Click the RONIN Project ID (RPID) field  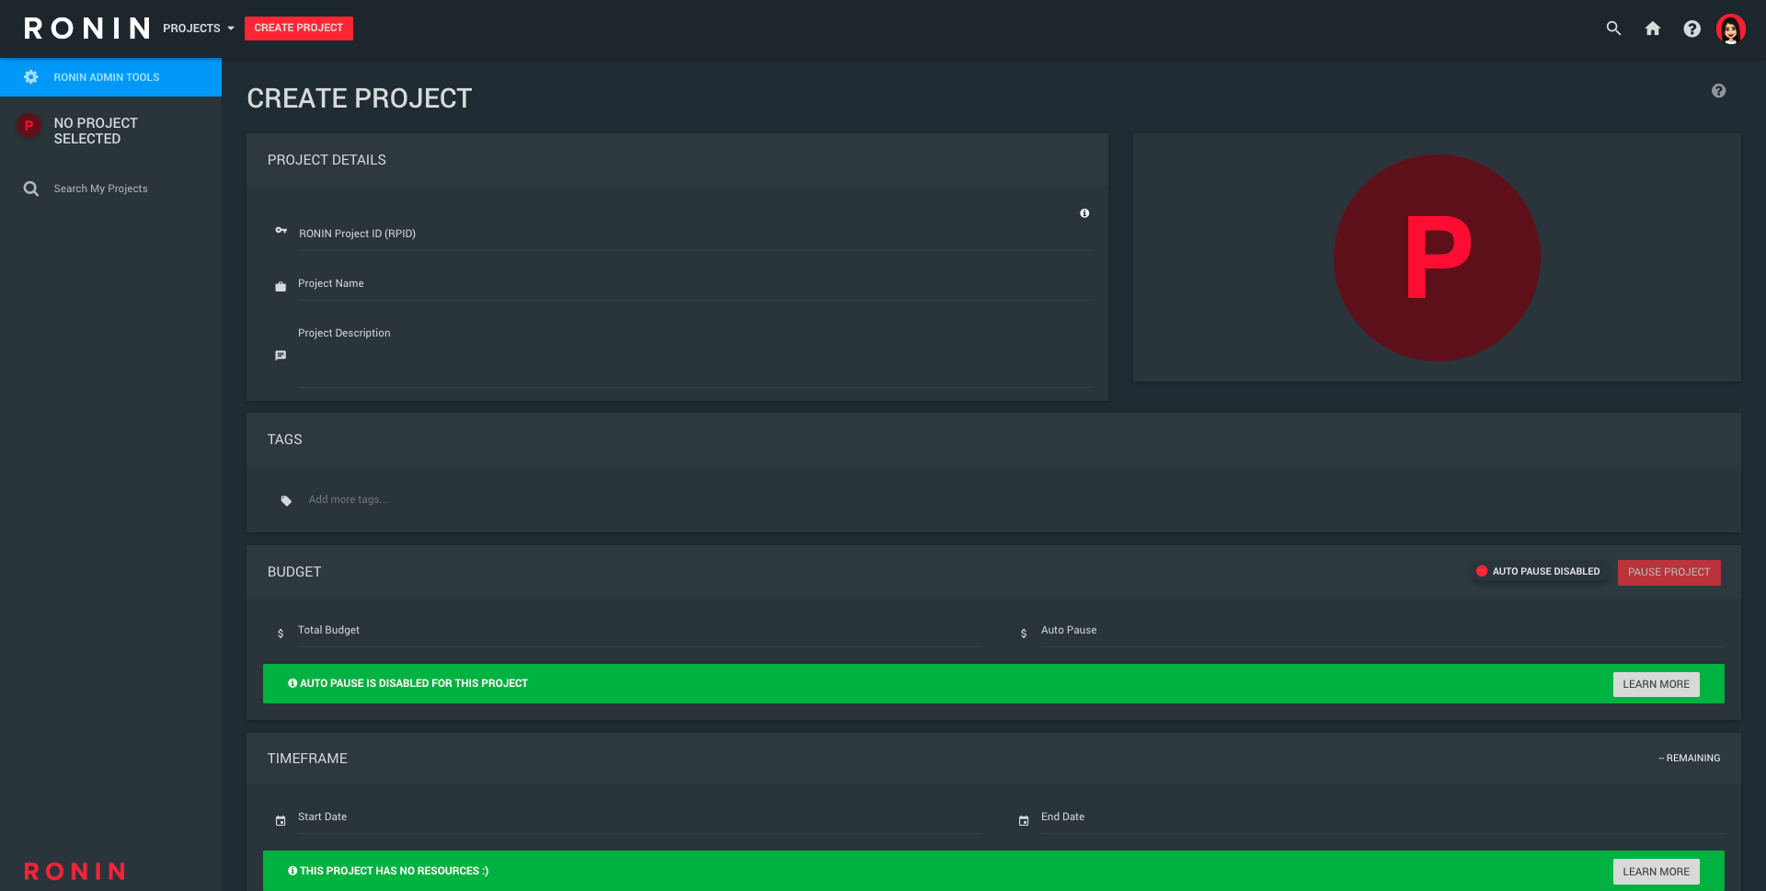pyautogui.click(x=695, y=234)
